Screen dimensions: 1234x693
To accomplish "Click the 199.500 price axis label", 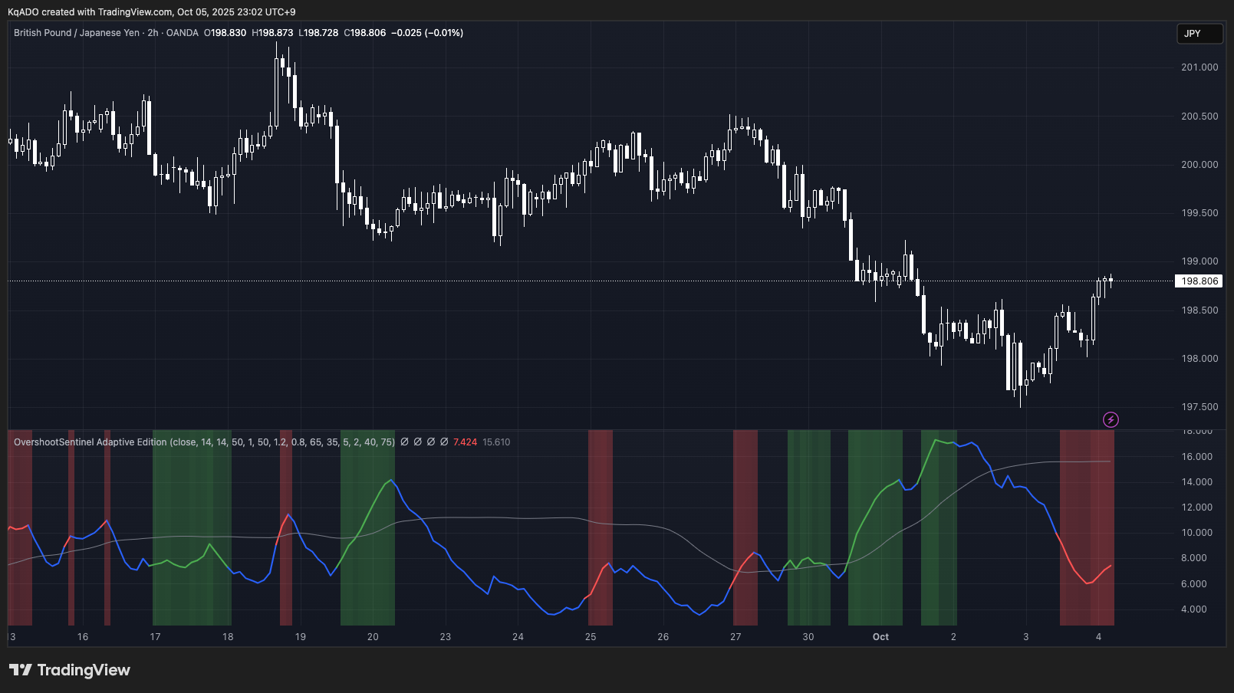I will pos(1199,213).
